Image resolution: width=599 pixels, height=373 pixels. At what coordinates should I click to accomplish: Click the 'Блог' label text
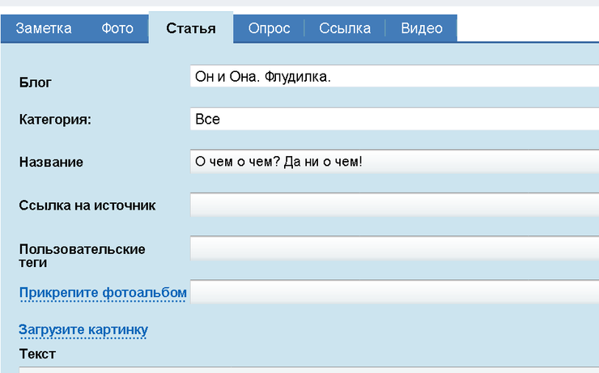pos(35,83)
